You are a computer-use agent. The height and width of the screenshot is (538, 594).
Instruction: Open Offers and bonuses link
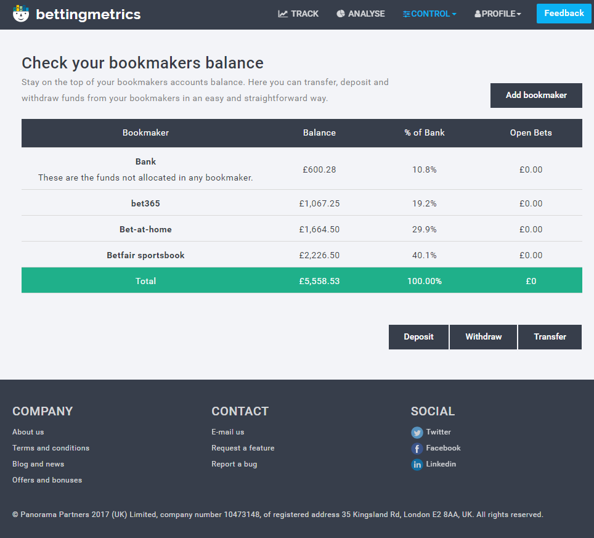(47, 480)
